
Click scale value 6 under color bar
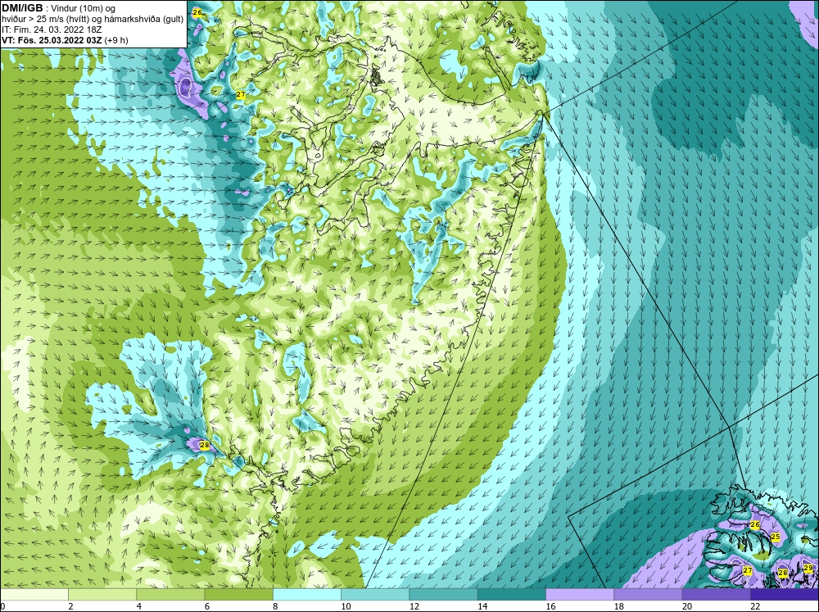pos(207,606)
